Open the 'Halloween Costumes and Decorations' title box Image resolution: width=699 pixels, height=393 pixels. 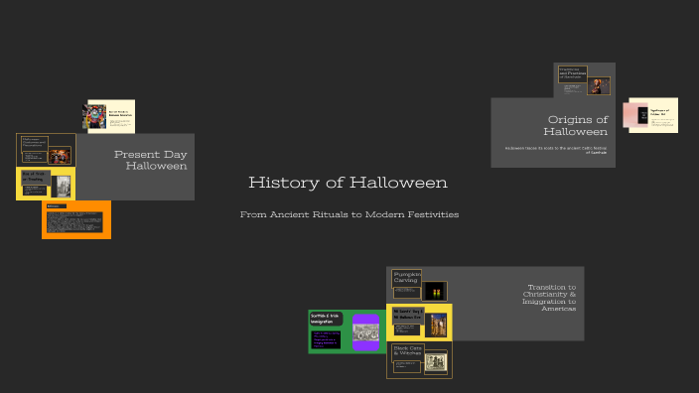coord(35,143)
